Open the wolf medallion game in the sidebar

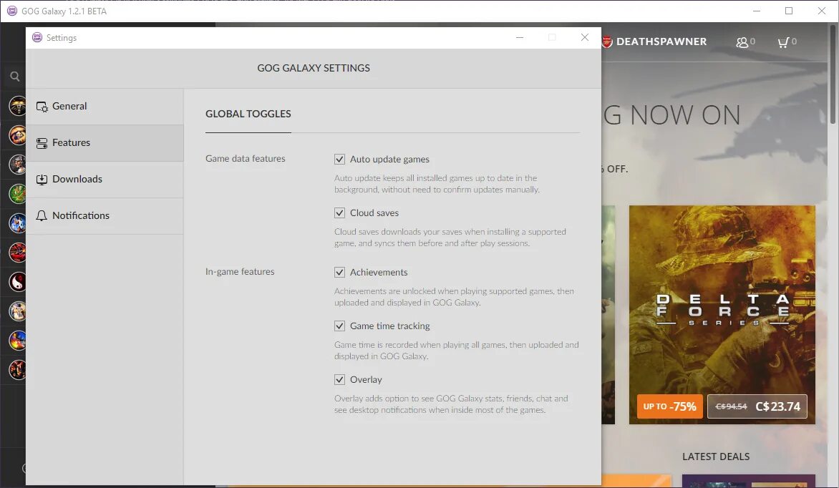coord(18,106)
